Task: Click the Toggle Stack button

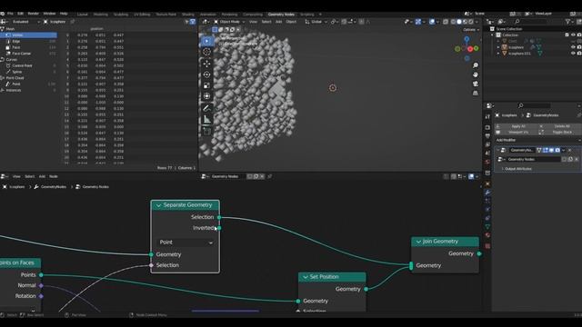Action: point(561,133)
